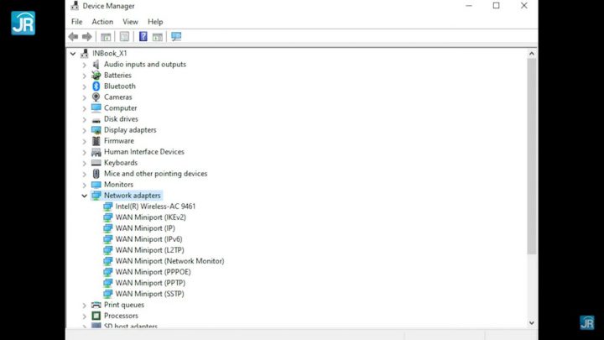The image size is (604, 340).
Task: Select WAN Miniport (IKEv2)
Action: (x=151, y=217)
